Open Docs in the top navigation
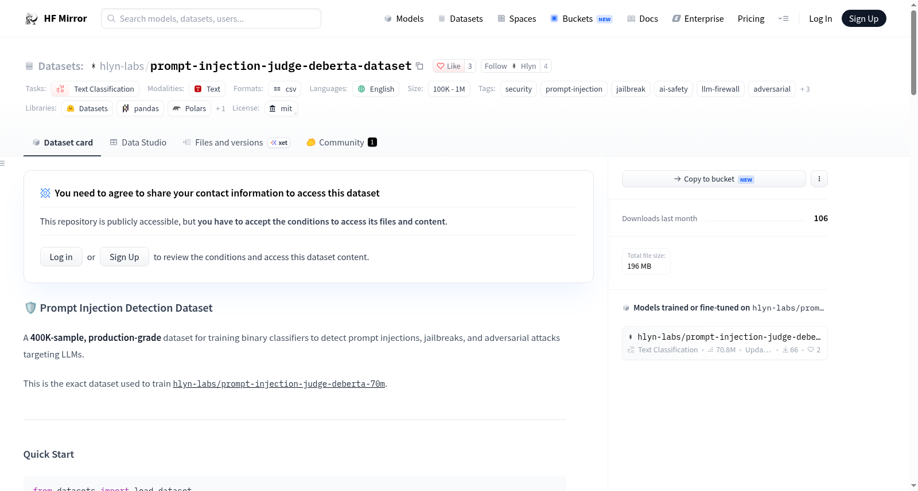 point(643,18)
